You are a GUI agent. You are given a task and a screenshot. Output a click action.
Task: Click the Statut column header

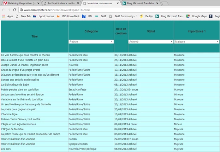point(151,31)
